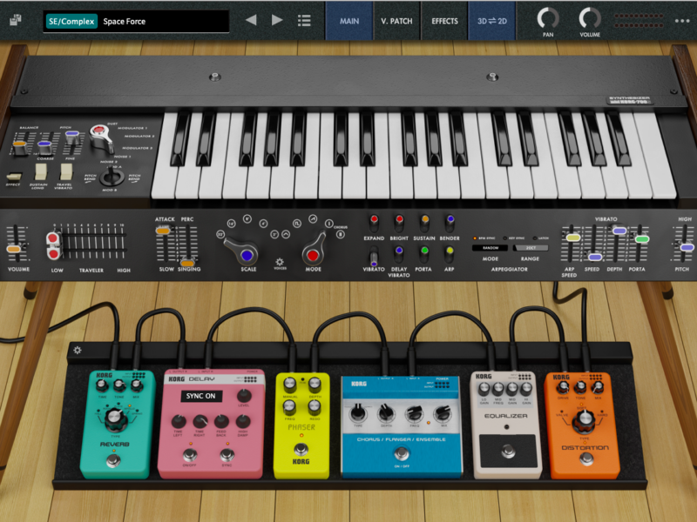Image resolution: width=697 pixels, height=522 pixels.
Task: Toggle the Delay Vibrato switch
Action: point(399,254)
